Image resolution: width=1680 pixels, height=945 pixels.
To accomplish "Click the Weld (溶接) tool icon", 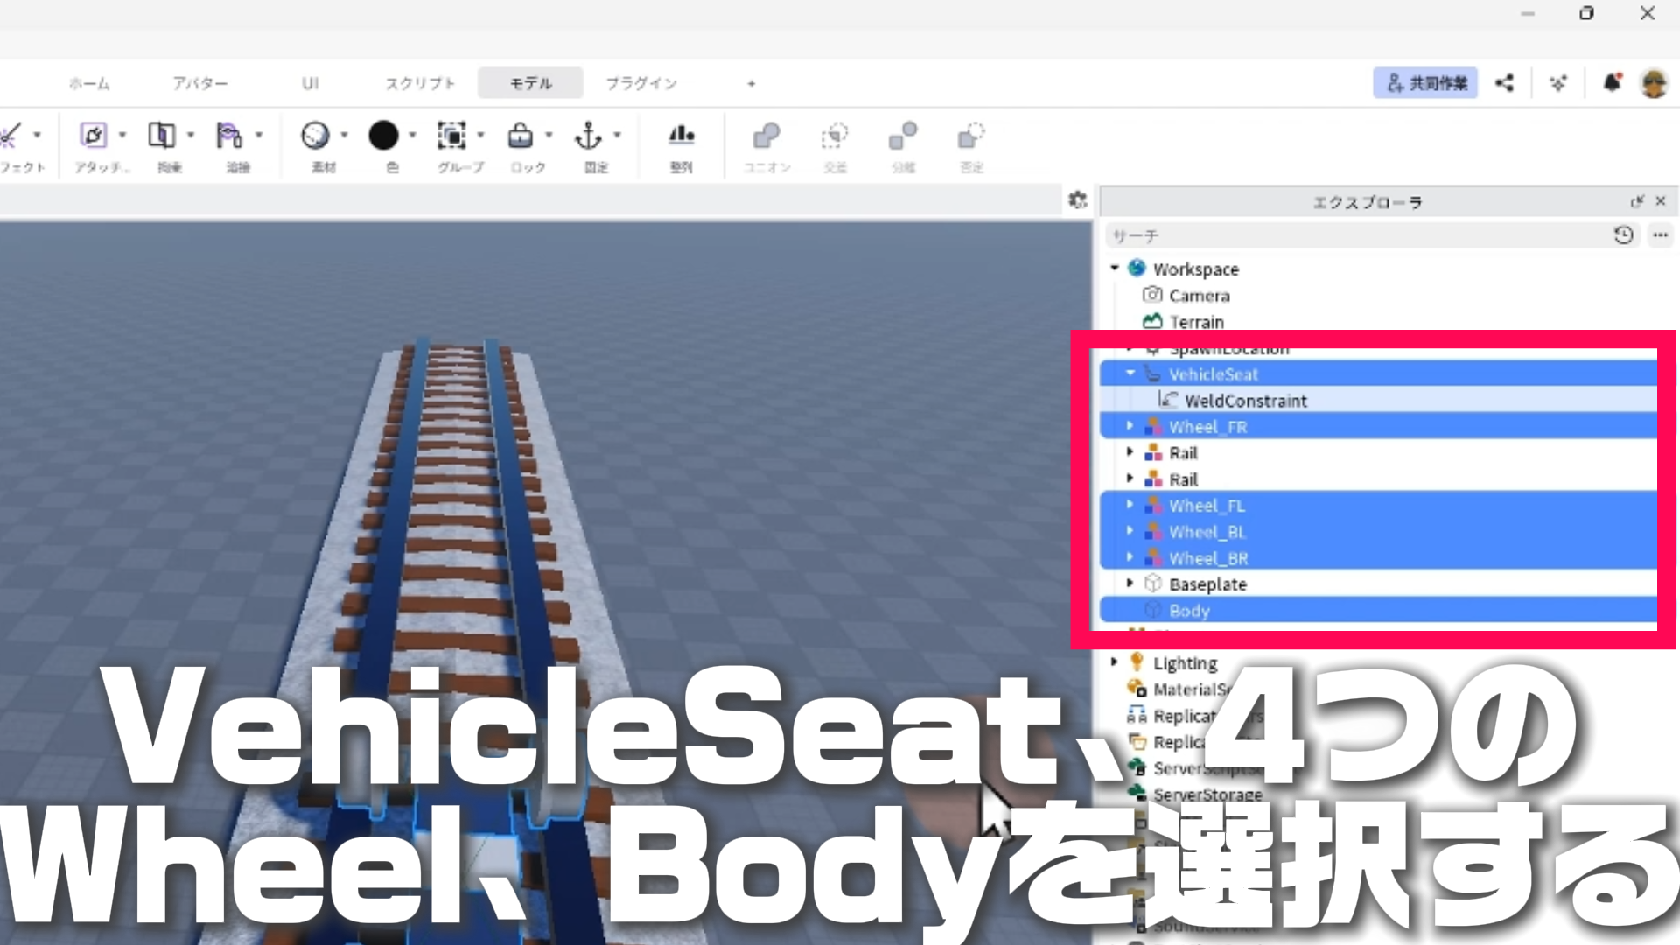I will (229, 136).
